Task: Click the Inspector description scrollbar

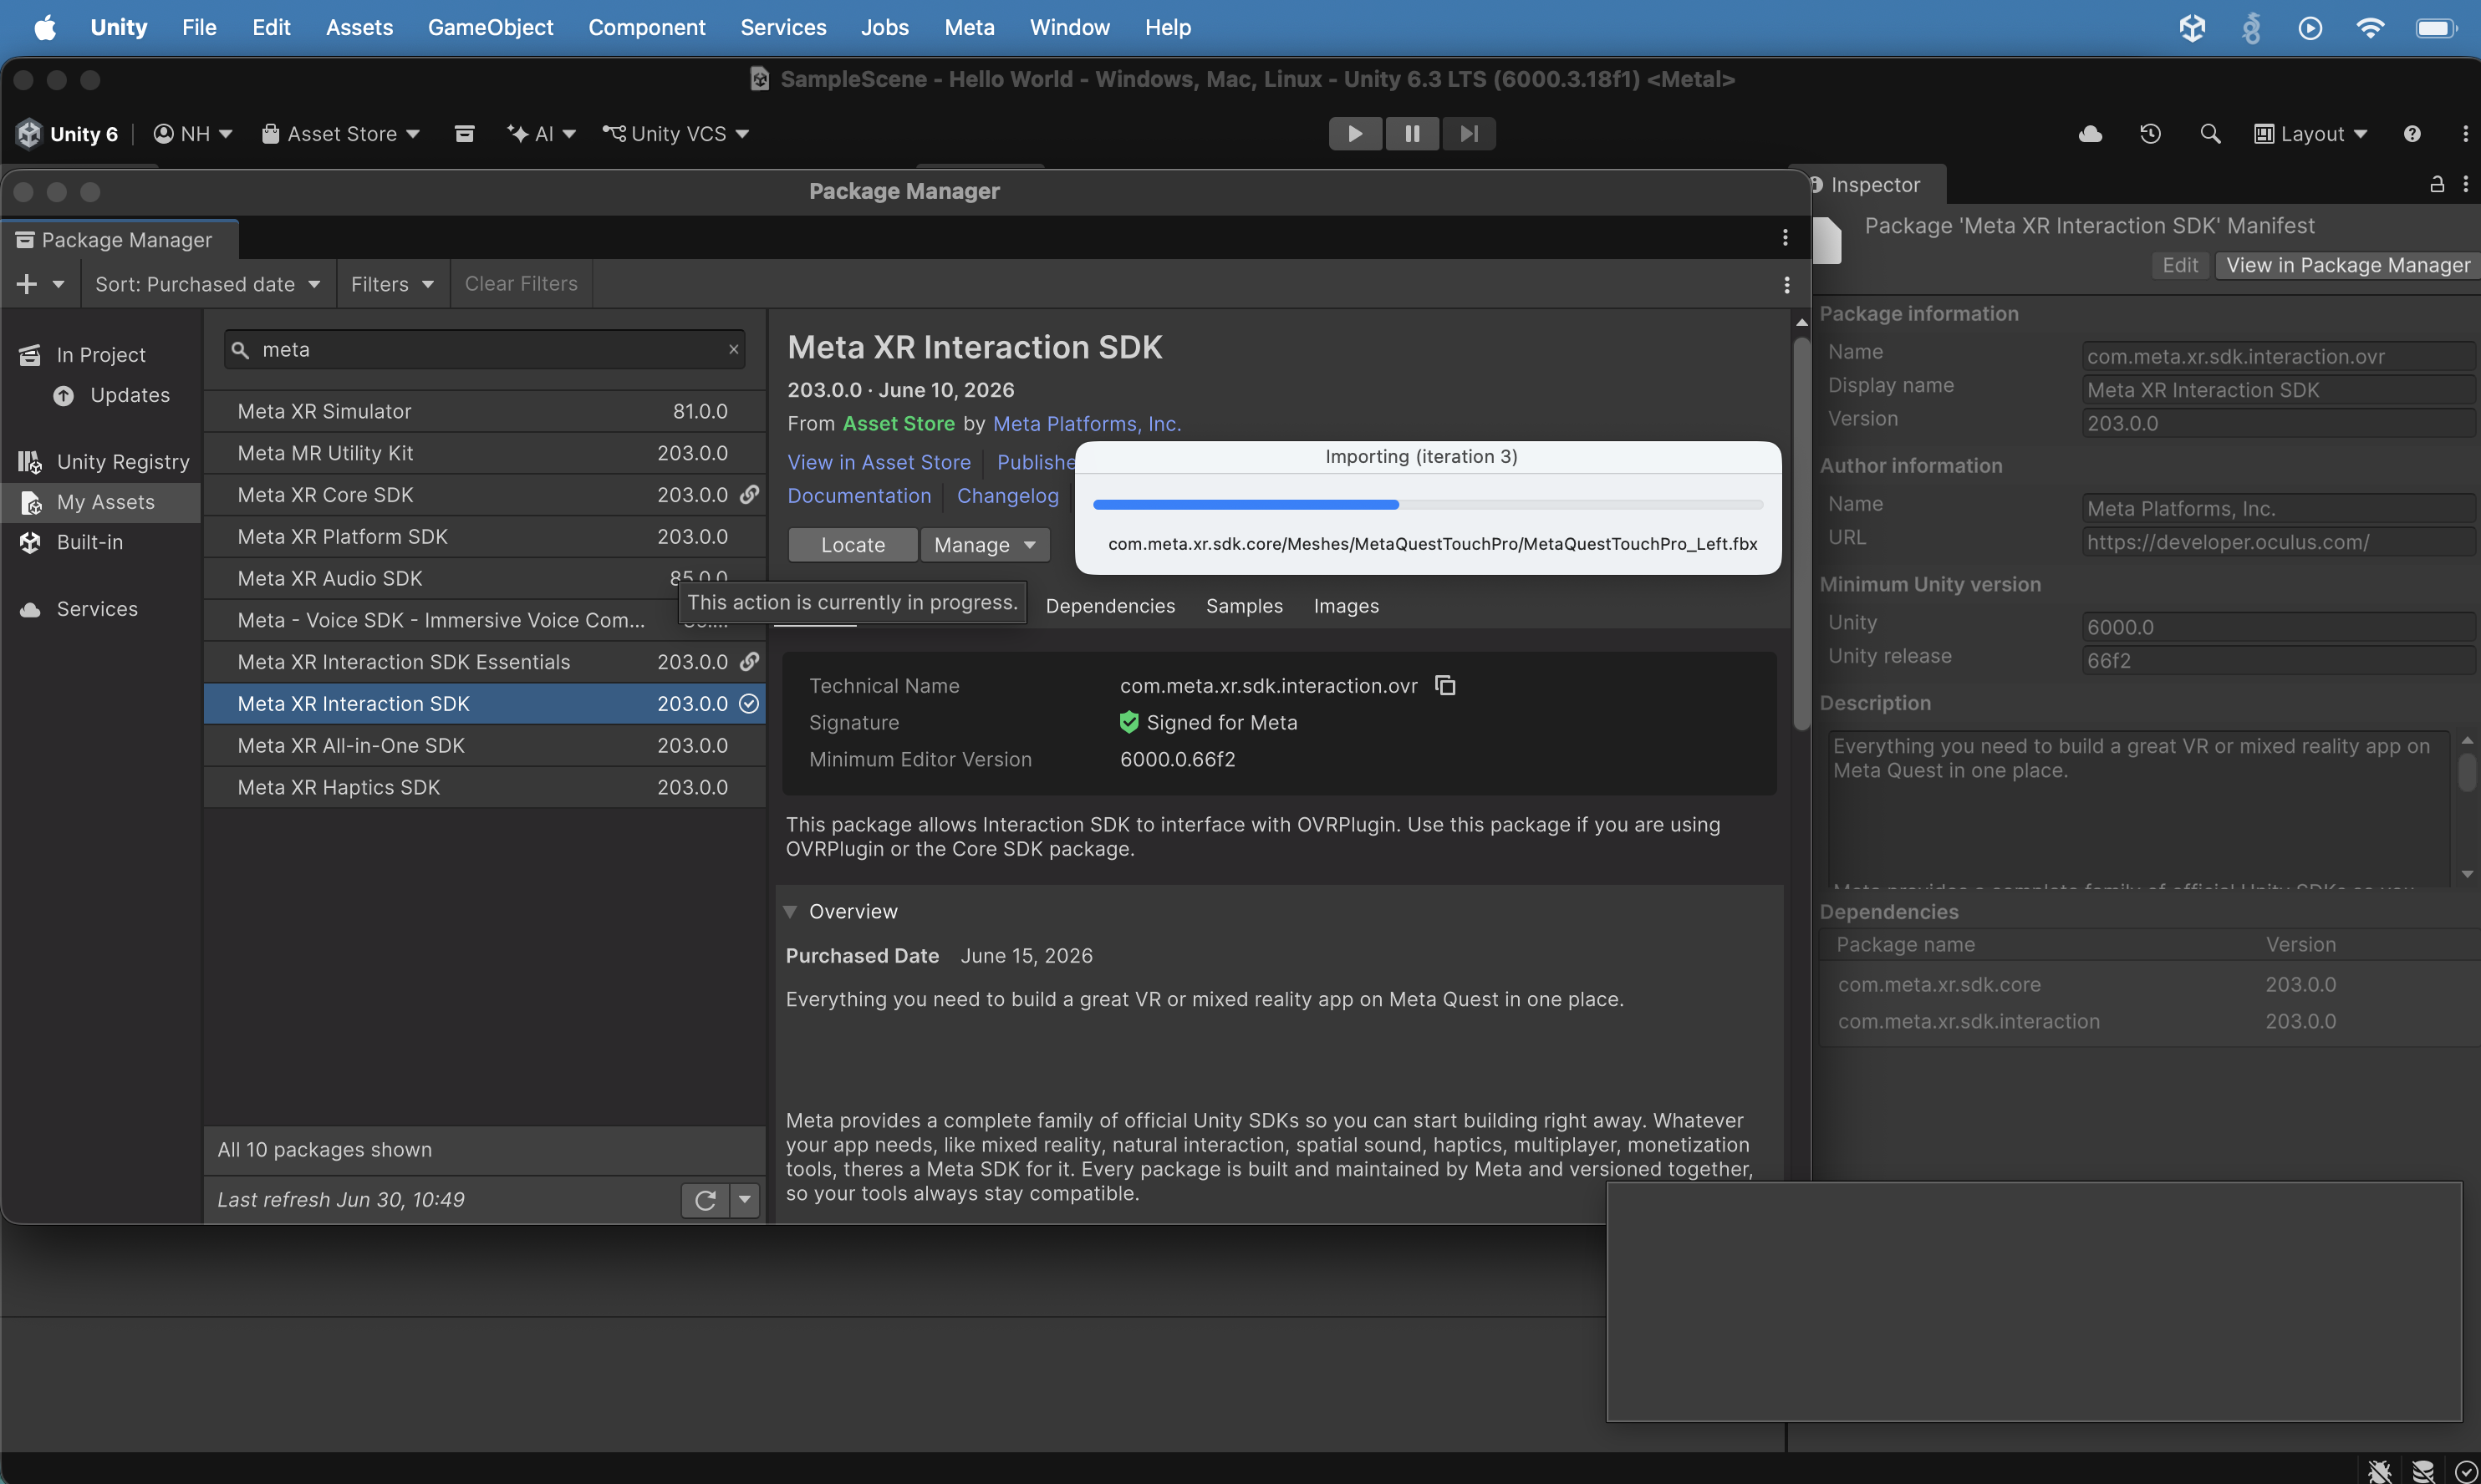Action: (x=2467, y=772)
